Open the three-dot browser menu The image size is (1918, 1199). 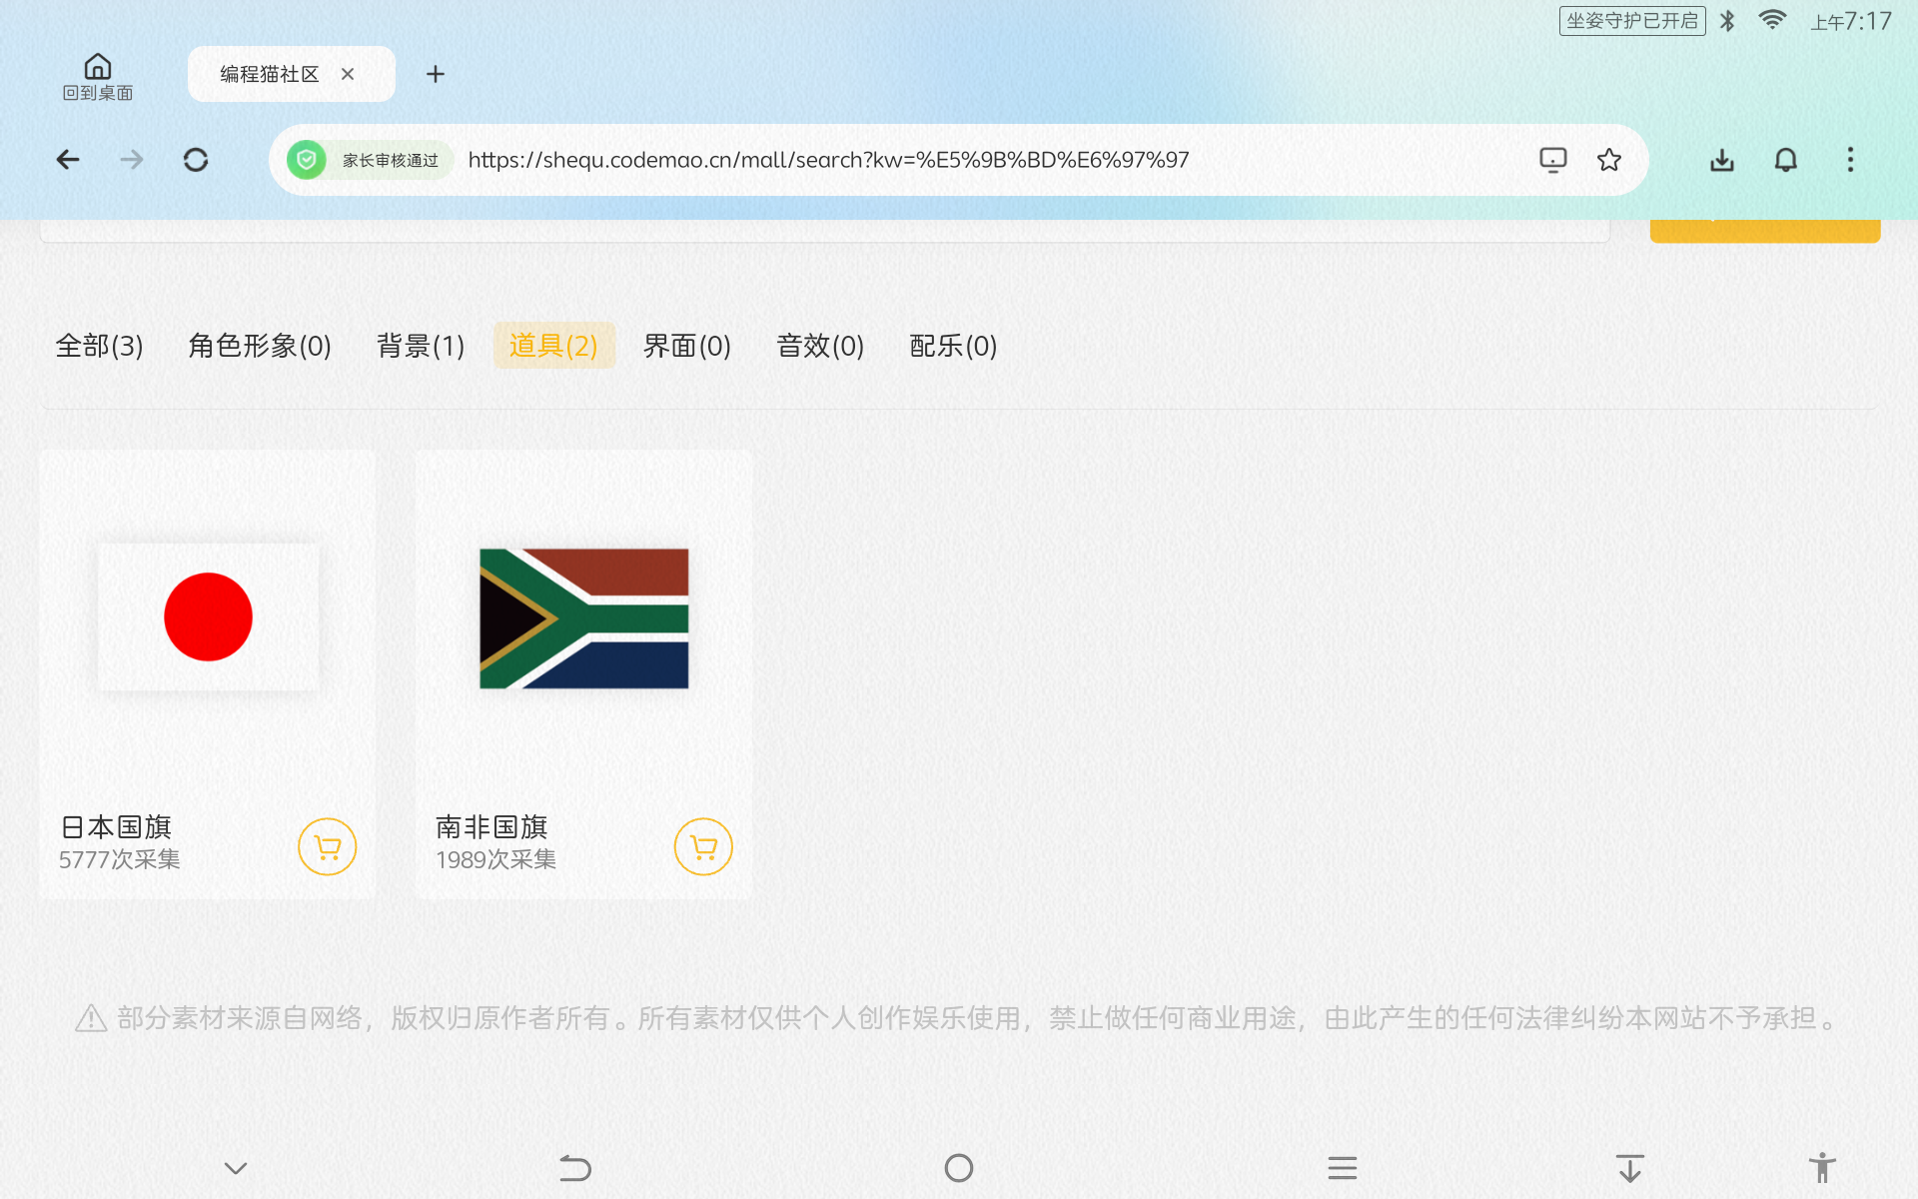[1850, 160]
